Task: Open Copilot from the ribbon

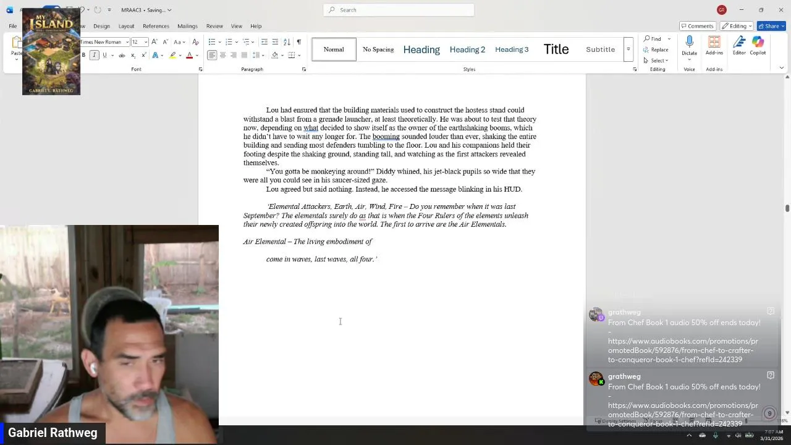Action: pos(758,46)
